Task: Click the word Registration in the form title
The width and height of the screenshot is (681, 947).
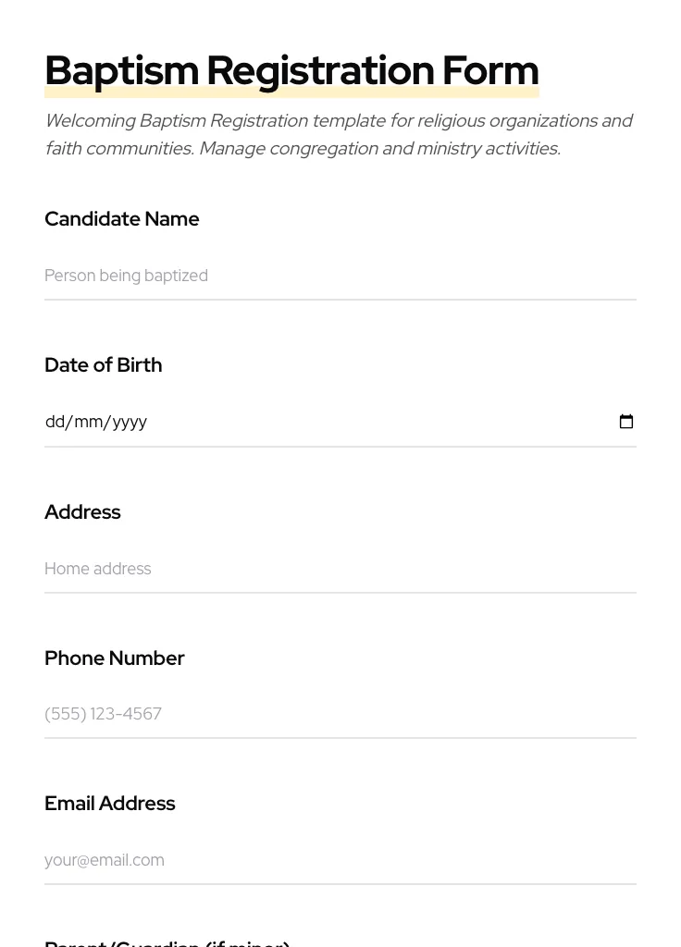Action: click(x=320, y=70)
